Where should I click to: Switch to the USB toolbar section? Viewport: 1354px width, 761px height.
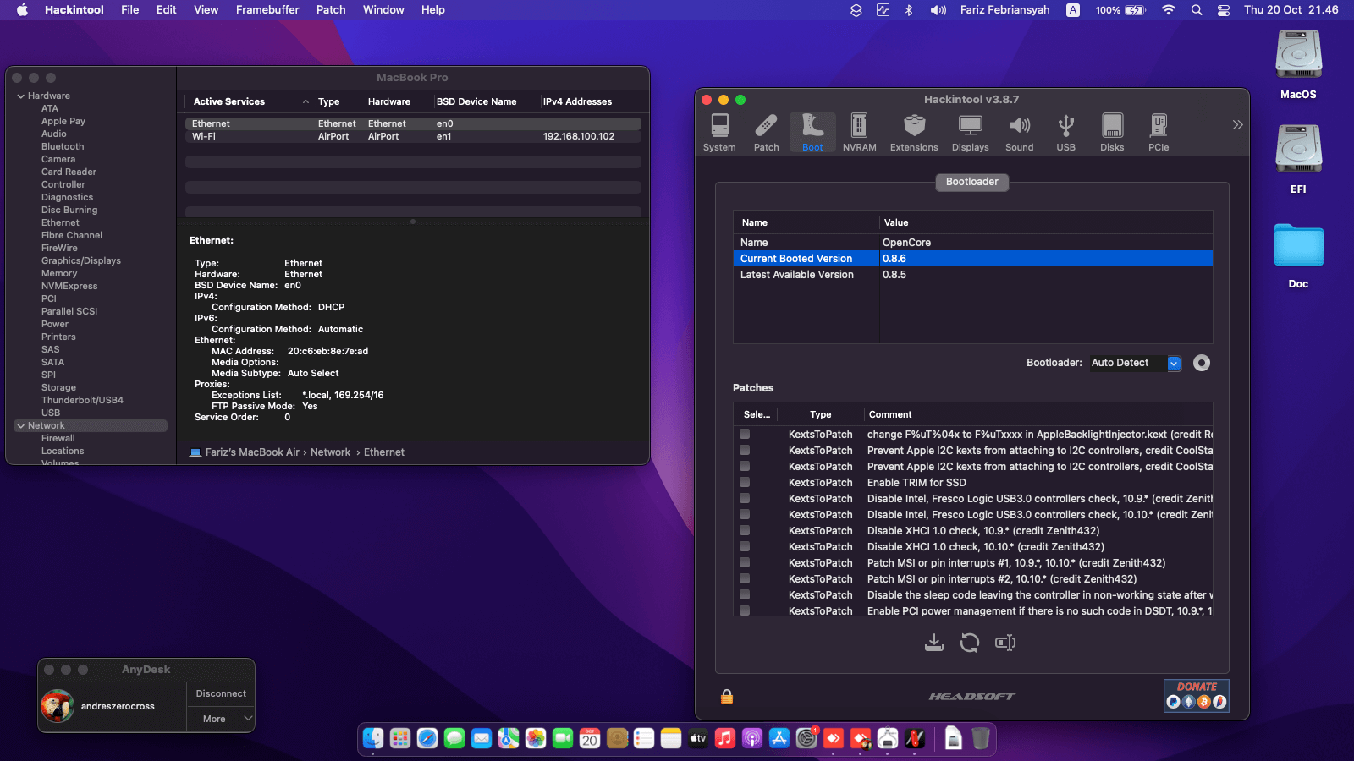(1065, 133)
